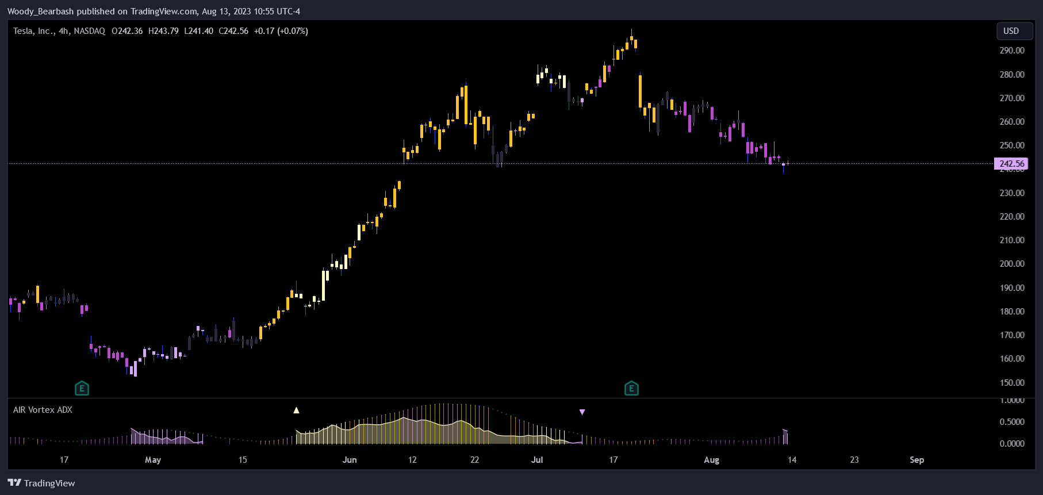Click the 15 date label on time axis
Image resolution: width=1043 pixels, height=495 pixels.
[243, 460]
